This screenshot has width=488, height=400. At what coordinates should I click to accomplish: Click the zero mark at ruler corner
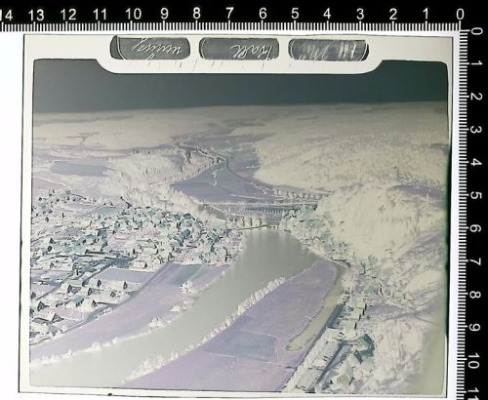[460, 15]
